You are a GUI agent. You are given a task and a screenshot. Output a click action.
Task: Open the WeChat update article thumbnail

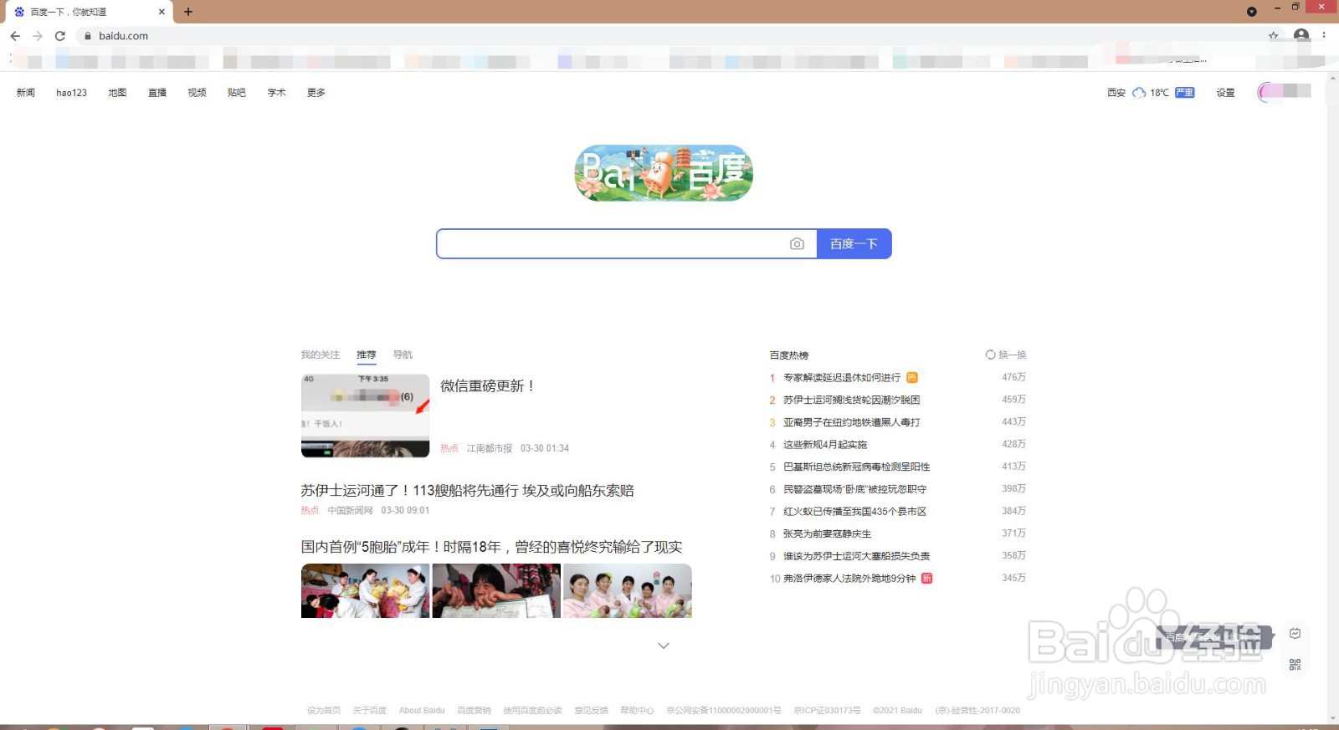click(365, 416)
